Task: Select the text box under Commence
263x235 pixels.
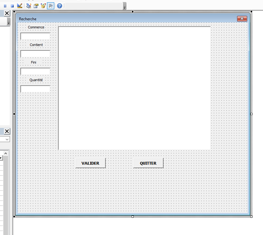Action: pos(35,36)
